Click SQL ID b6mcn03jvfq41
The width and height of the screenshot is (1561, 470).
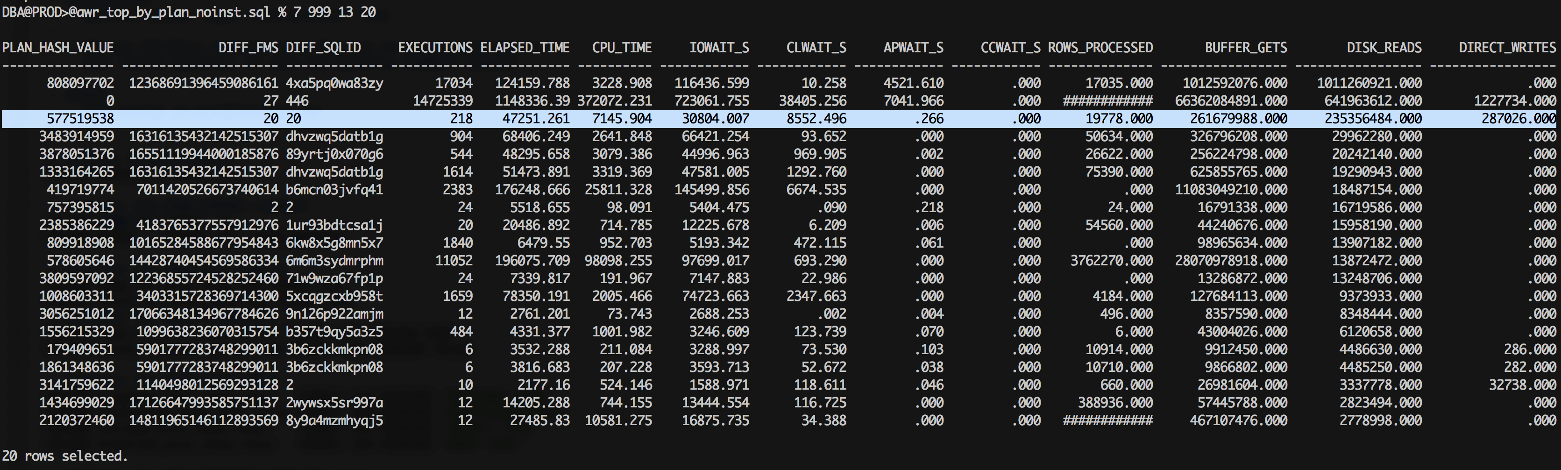[334, 189]
